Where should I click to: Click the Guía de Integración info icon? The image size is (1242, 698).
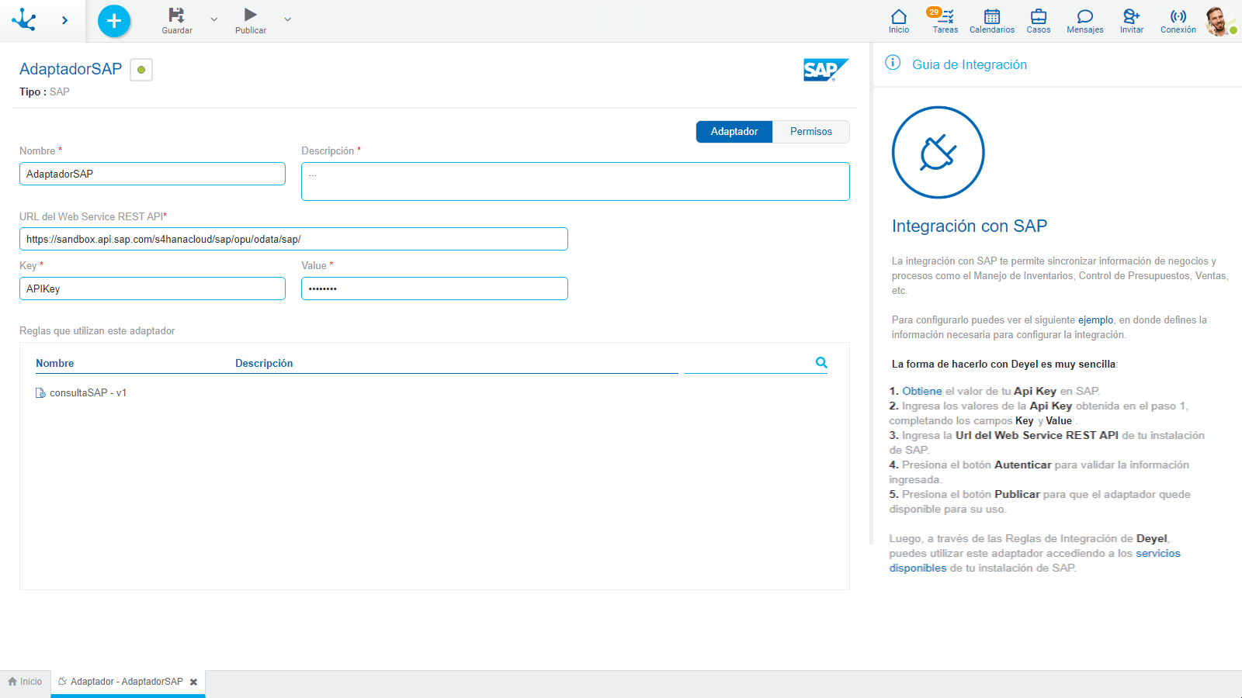[x=893, y=63]
